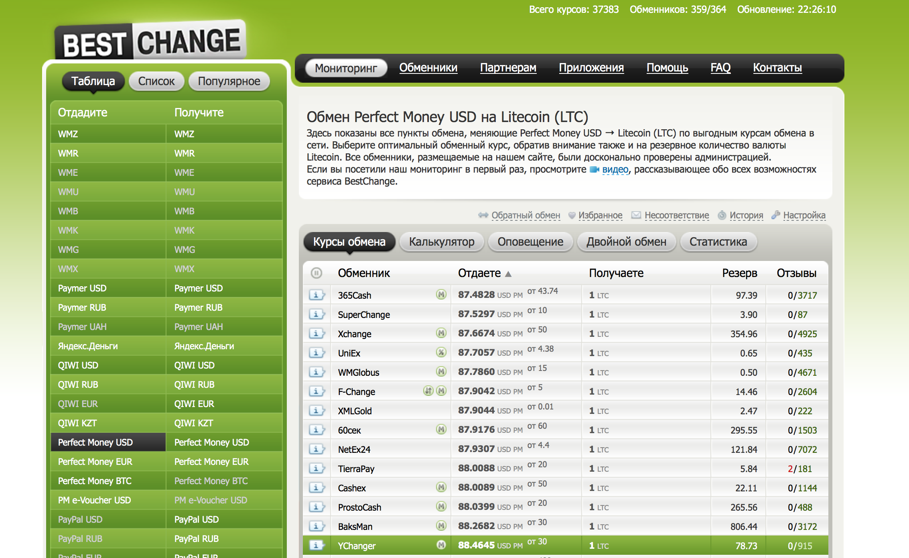Click the info icon for TierraPay row

point(317,469)
